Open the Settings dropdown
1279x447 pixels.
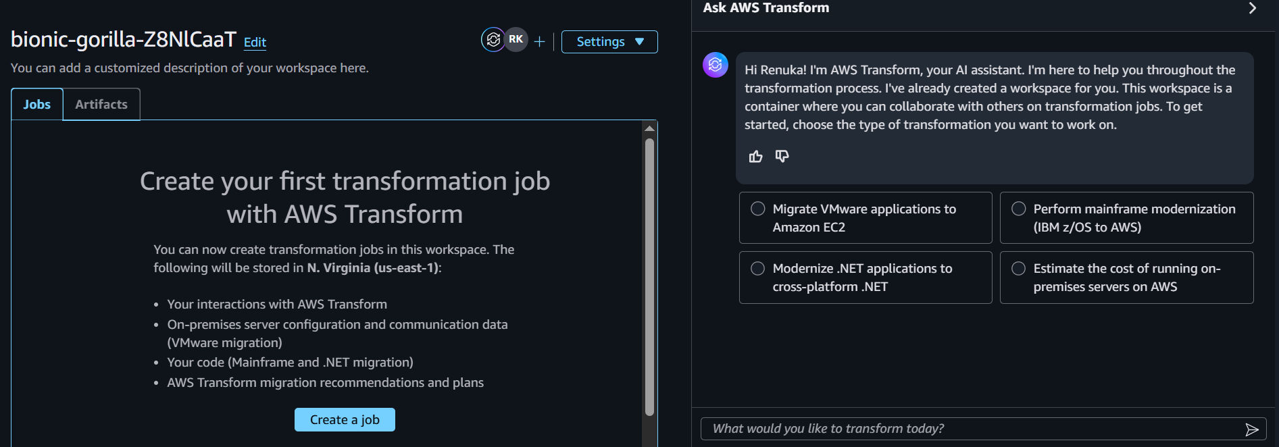coord(609,42)
